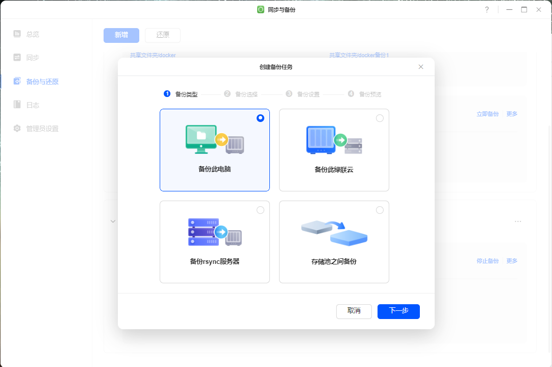Open the three-dot task options menu

pos(518,222)
